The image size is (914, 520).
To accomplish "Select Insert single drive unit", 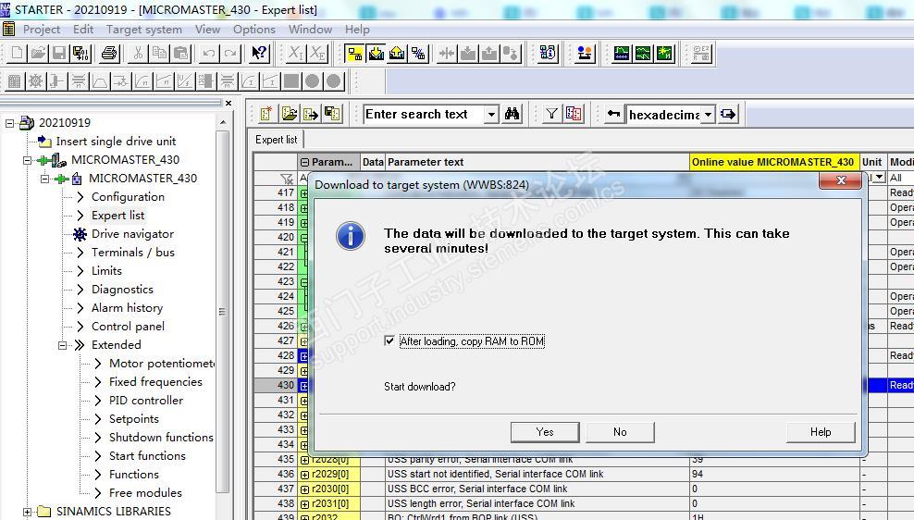I will 116,141.
